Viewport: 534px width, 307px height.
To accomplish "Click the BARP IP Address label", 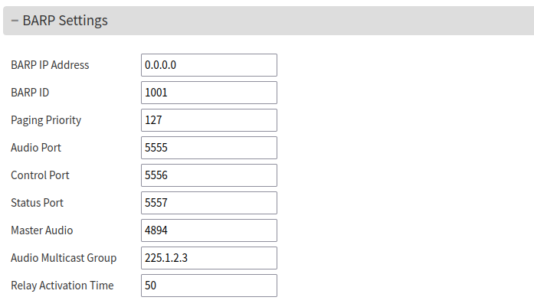I will coord(50,65).
